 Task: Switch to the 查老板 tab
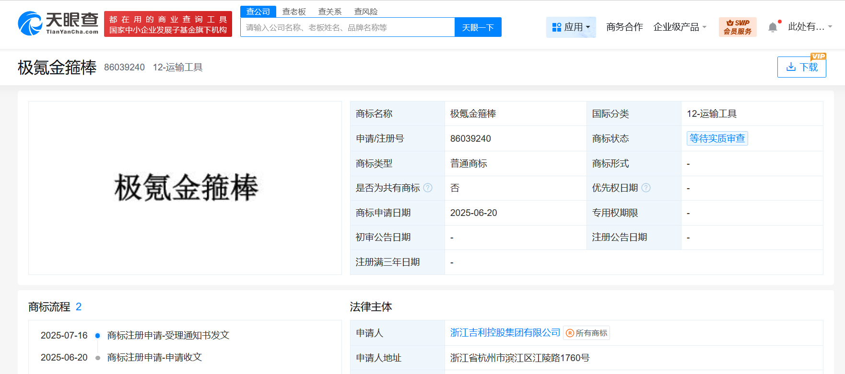pos(294,11)
